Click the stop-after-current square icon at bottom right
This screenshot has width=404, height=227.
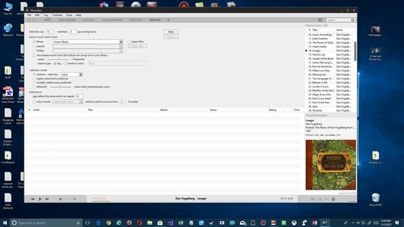tap(333, 199)
